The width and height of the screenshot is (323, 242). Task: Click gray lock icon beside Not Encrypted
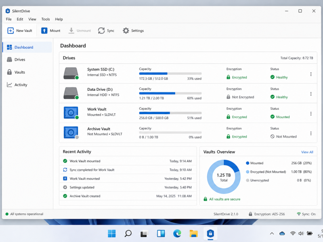click(x=228, y=97)
